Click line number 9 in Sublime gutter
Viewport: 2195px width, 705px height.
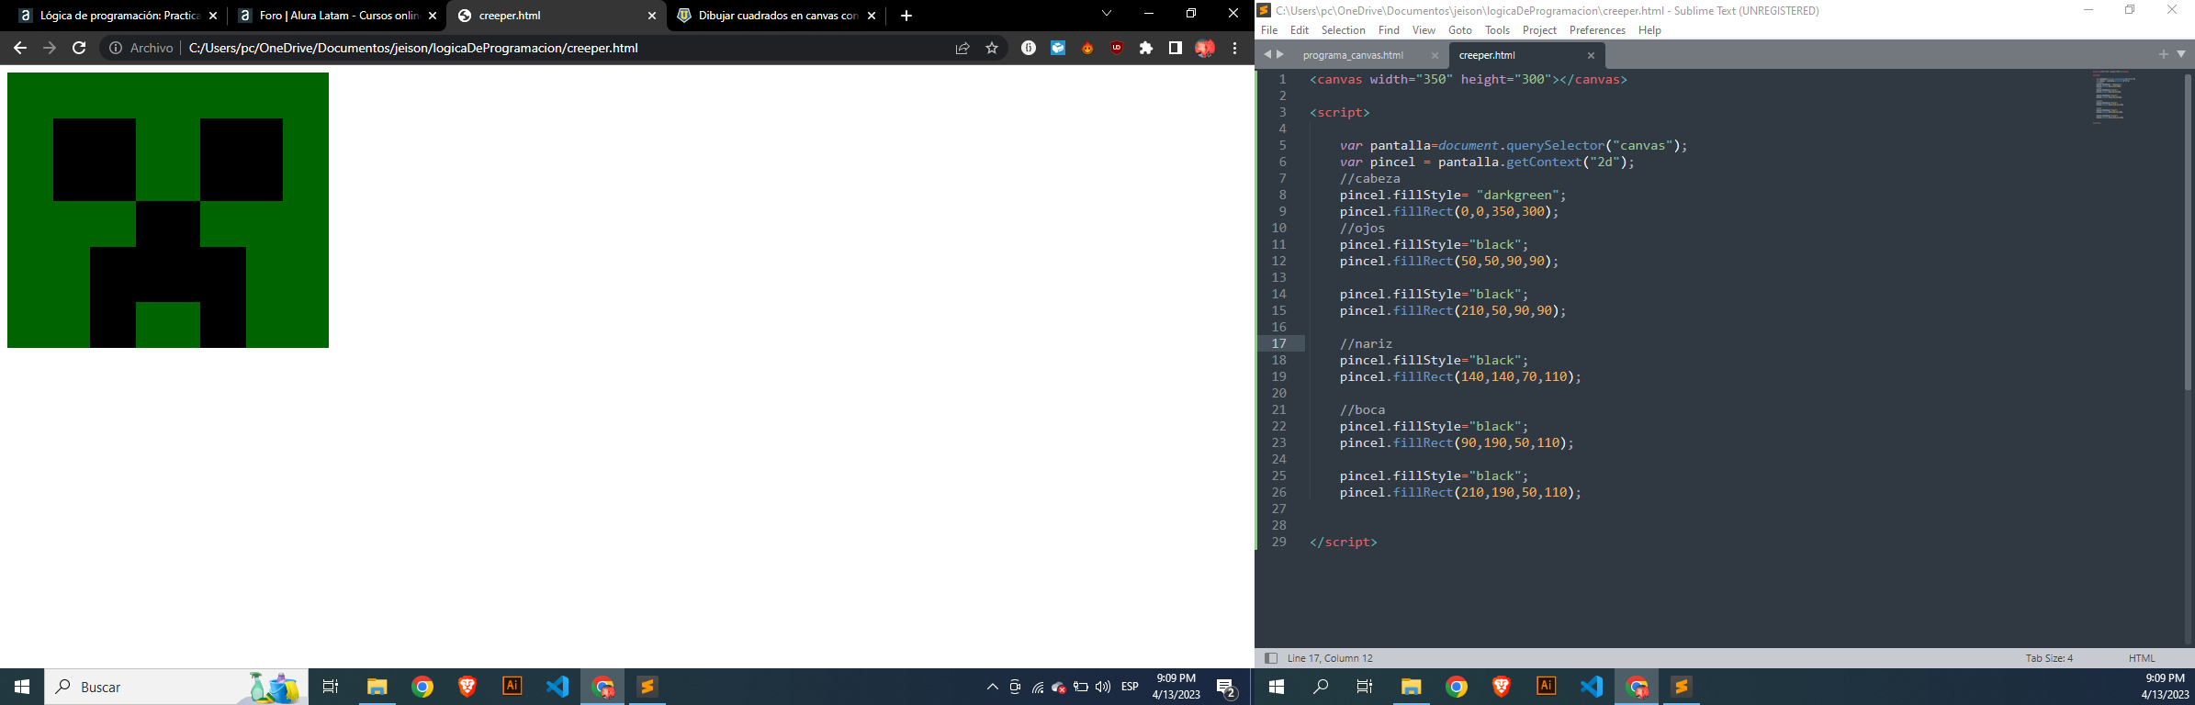[1282, 211]
